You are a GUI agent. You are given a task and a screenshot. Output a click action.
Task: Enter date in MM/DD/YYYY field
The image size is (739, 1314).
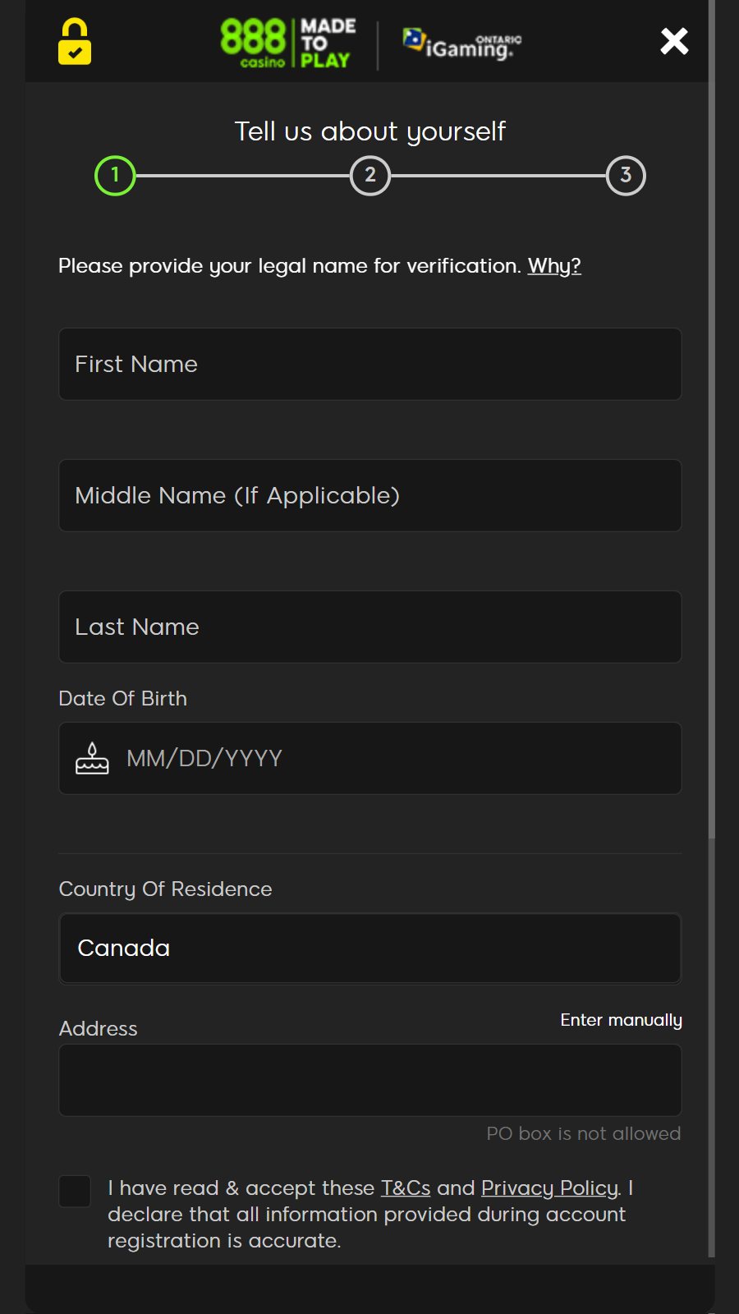click(394, 759)
